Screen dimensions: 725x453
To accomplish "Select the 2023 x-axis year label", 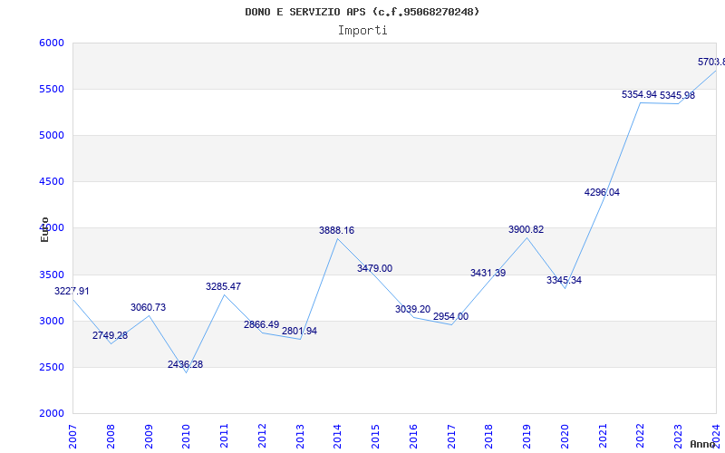I will click(x=678, y=437).
